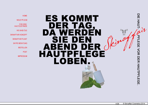Open the HOME menu link
Screen dimensions: 148x105
point(25,16)
